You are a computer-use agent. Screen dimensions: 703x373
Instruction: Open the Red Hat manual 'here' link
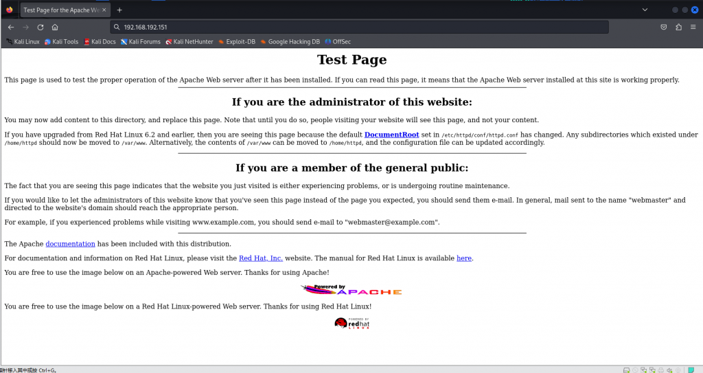[x=464, y=258]
